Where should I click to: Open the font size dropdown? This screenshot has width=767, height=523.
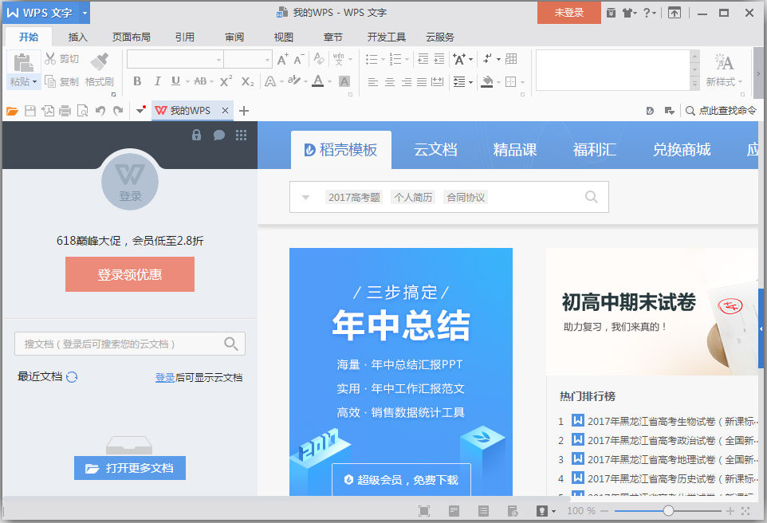tap(267, 60)
